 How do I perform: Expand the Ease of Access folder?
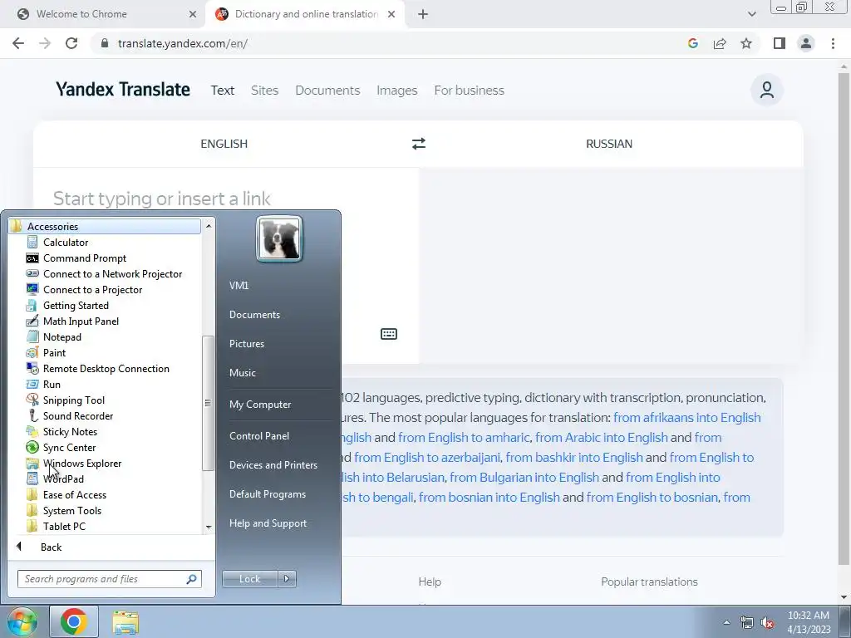click(74, 495)
